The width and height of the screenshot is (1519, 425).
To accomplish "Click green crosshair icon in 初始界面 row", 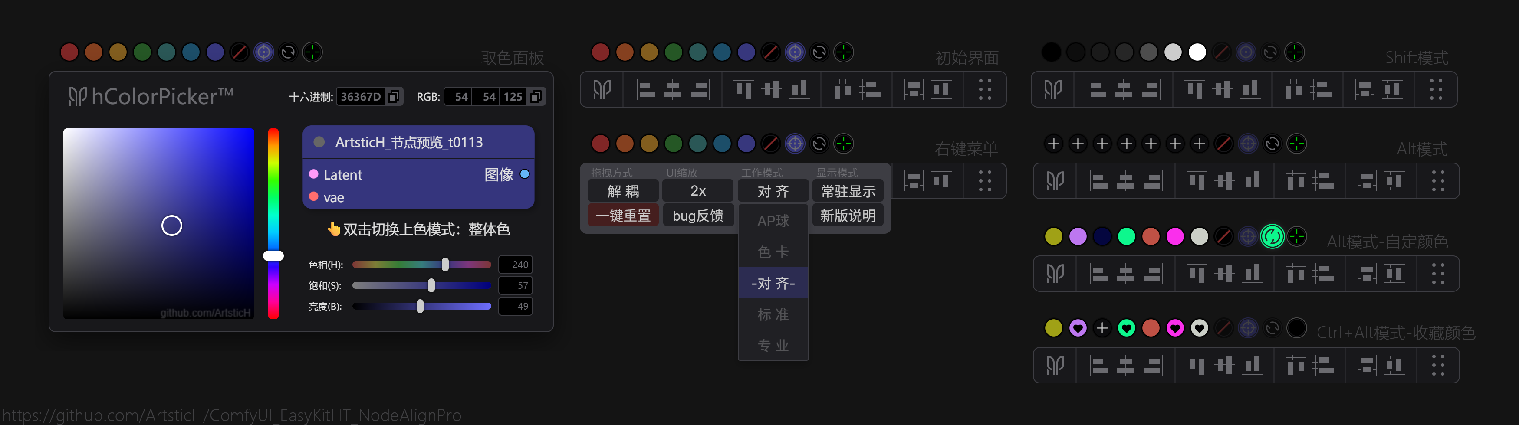I will [x=844, y=52].
